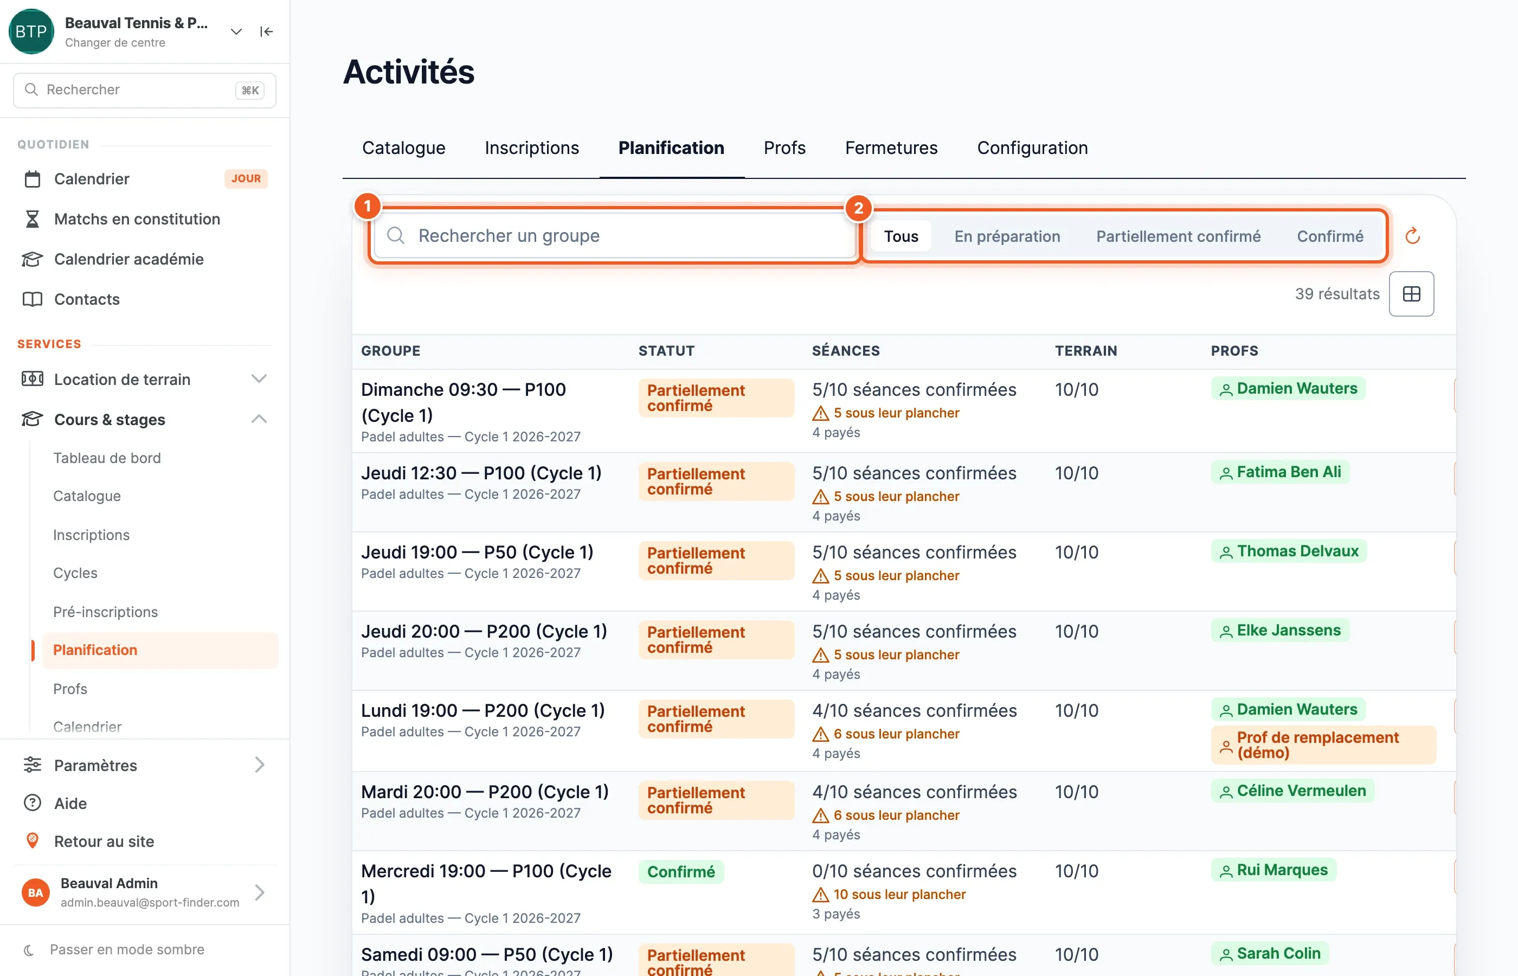Image resolution: width=1518 pixels, height=976 pixels.
Task: Click prof tag Céline Vermeulen
Action: pyautogui.click(x=1292, y=791)
